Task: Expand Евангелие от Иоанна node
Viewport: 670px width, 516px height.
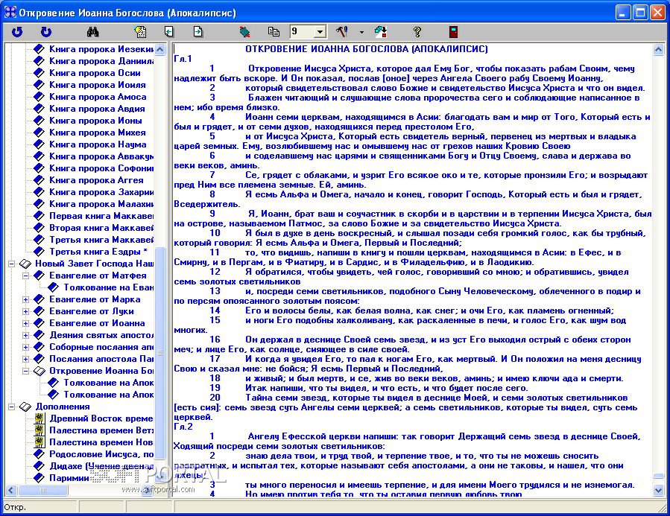Action: [25, 323]
